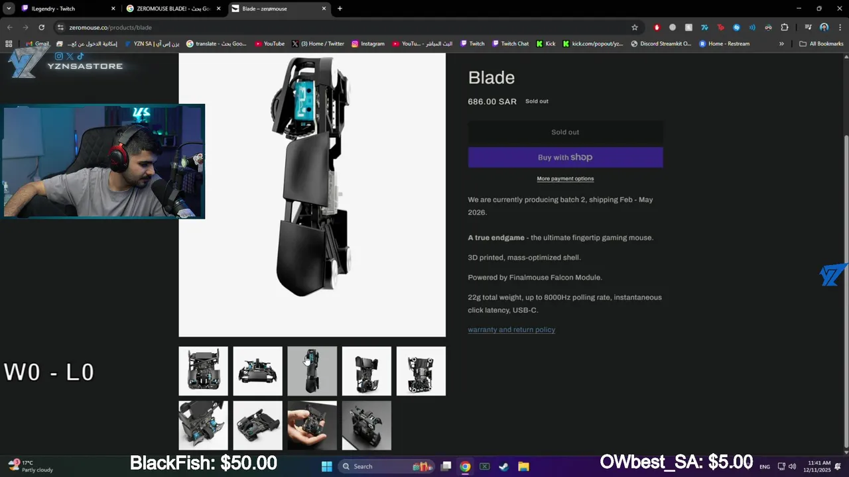Open the media controls toolbar icon
The image size is (849, 477).
click(808, 27)
